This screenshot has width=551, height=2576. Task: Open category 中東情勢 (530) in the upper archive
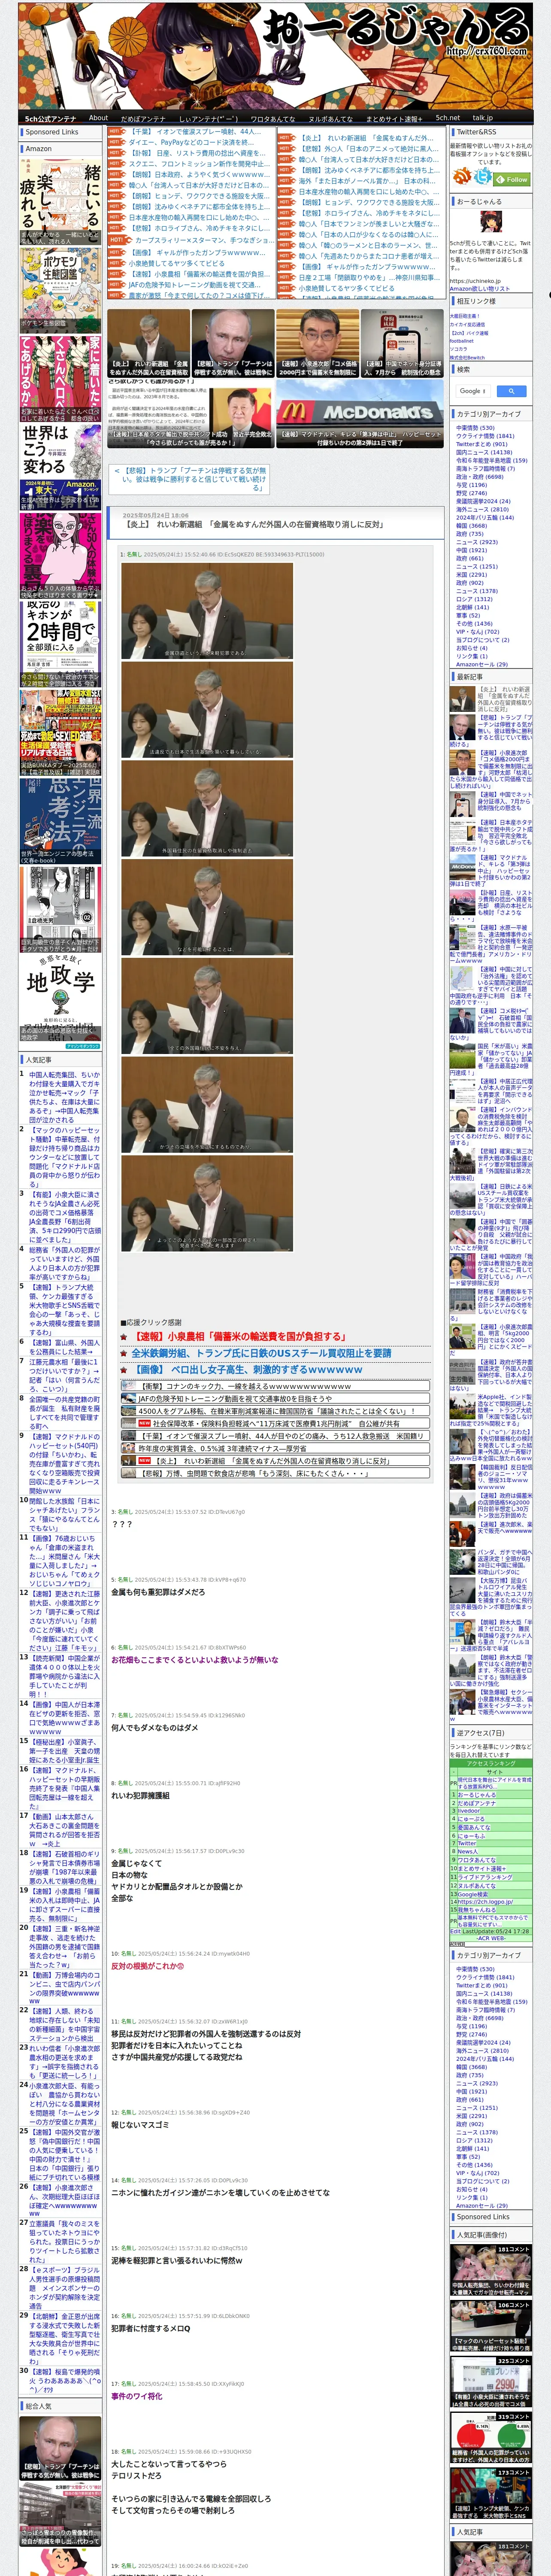click(475, 428)
